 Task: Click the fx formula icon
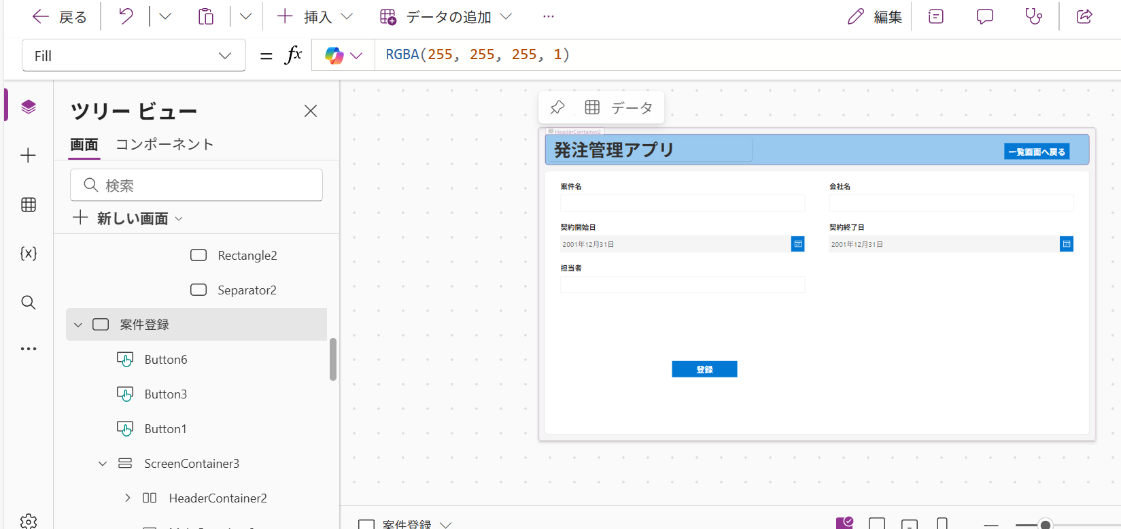[293, 54]
